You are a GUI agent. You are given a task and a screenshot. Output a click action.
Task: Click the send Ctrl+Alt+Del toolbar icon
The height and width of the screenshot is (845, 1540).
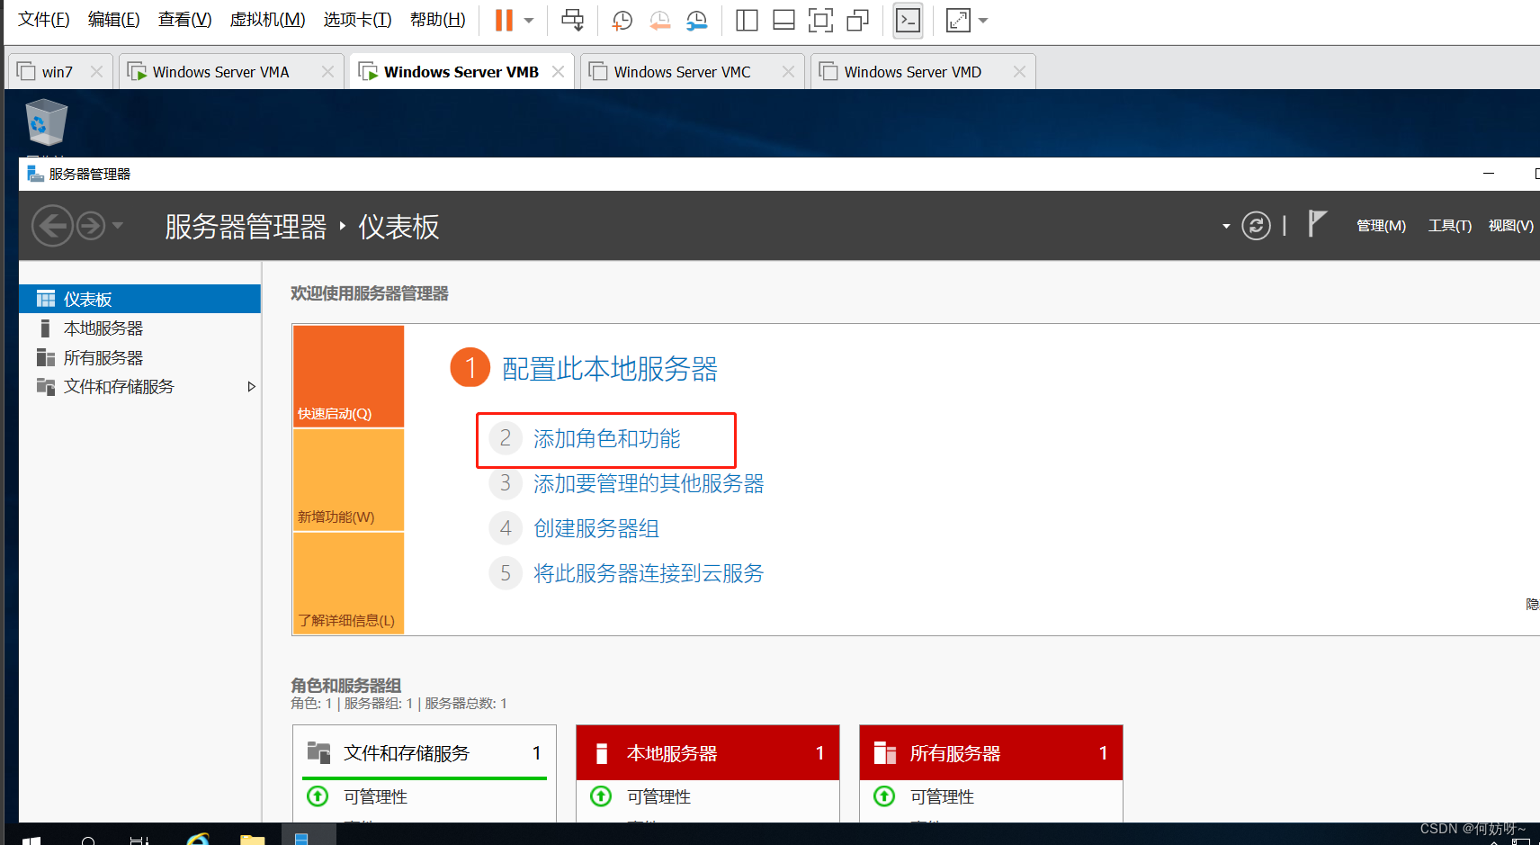(572, 20)
